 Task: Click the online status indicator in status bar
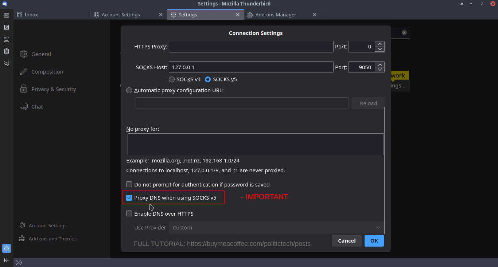19,262
